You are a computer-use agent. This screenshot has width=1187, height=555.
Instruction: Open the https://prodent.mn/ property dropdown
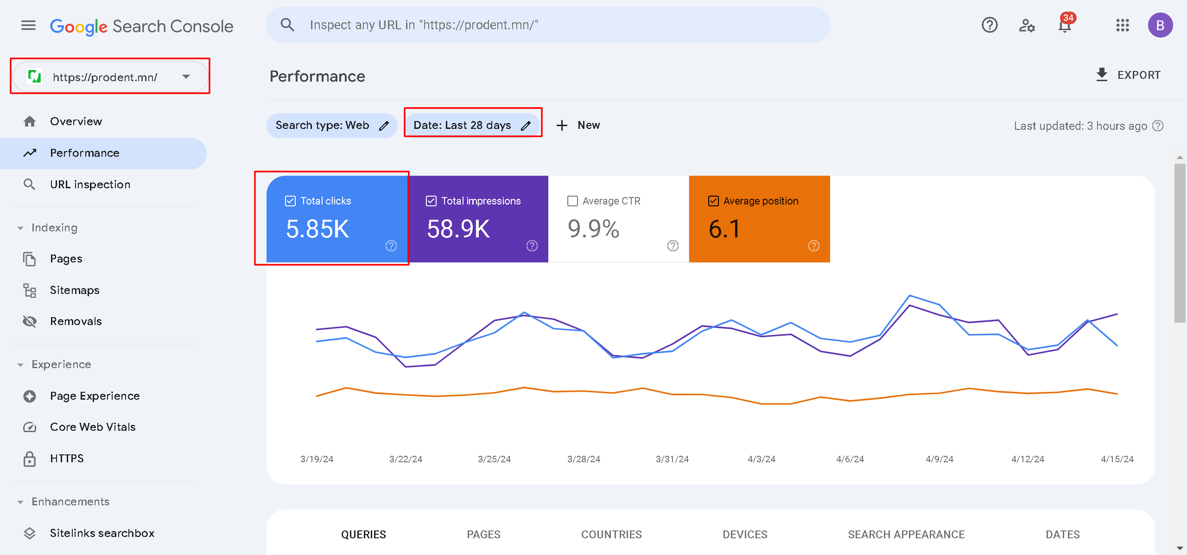click(x=110, y=77)
